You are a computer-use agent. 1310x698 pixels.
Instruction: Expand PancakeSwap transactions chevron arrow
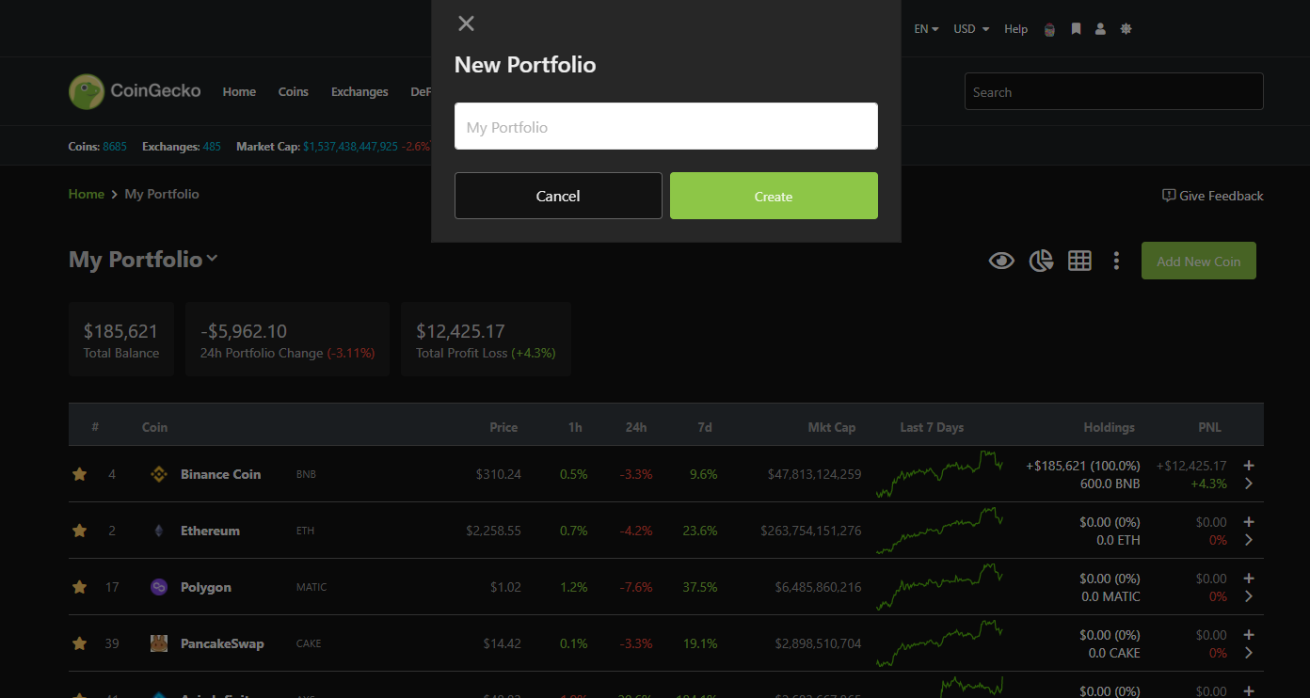pyautogui.click(x=1249, y=653)
